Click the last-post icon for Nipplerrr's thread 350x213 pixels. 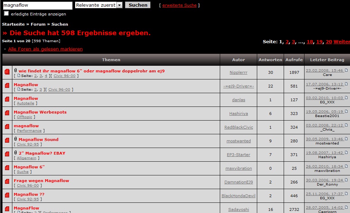click(346, 71)
